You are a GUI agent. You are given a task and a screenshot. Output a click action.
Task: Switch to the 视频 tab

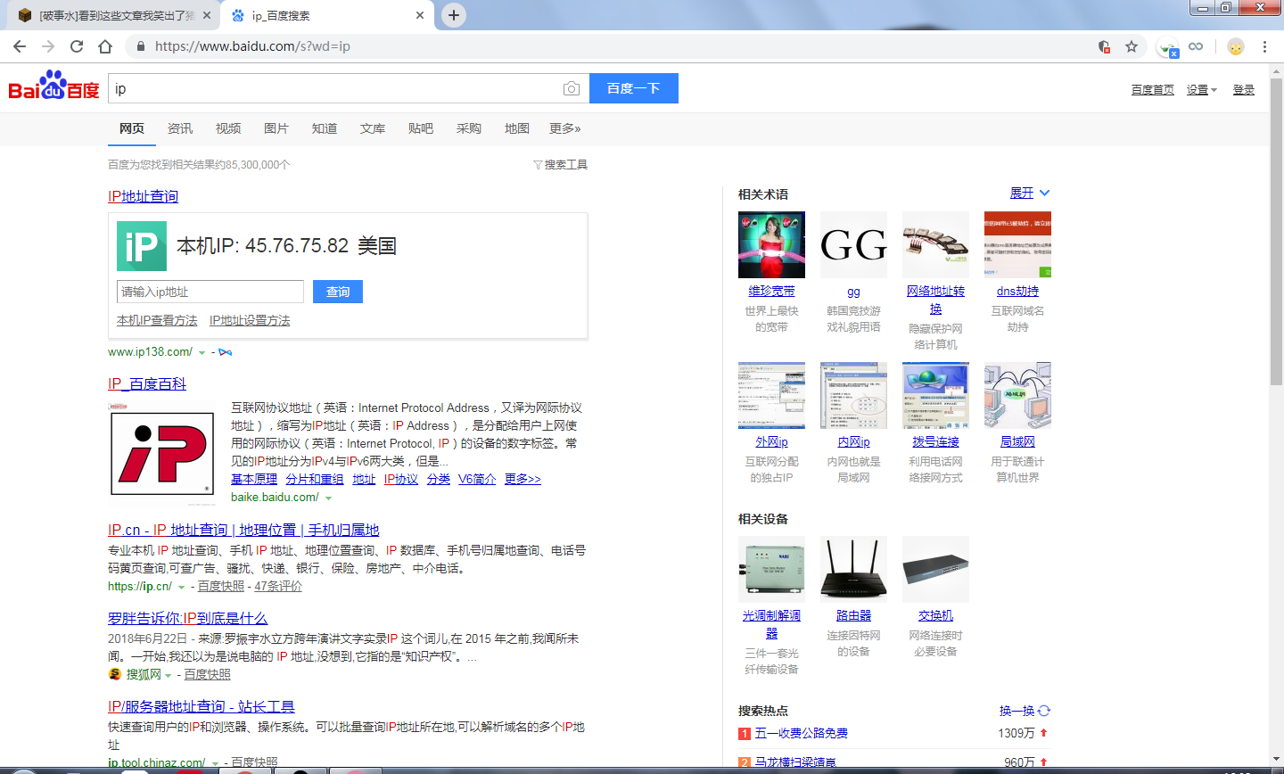point(228,128)
